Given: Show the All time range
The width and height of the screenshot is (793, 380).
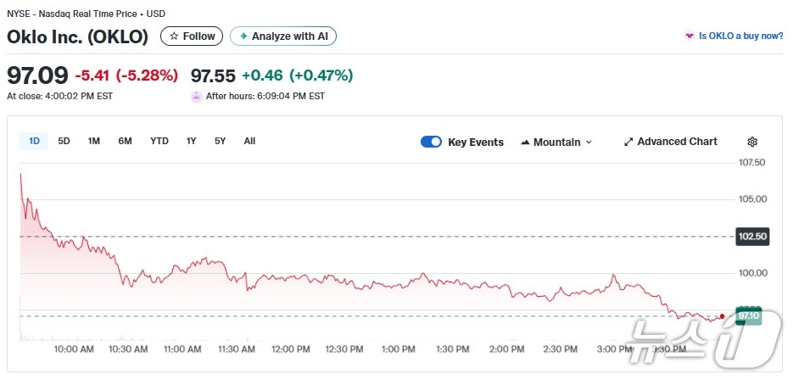Looking at the screenshot, I should [x=249, y=141].
